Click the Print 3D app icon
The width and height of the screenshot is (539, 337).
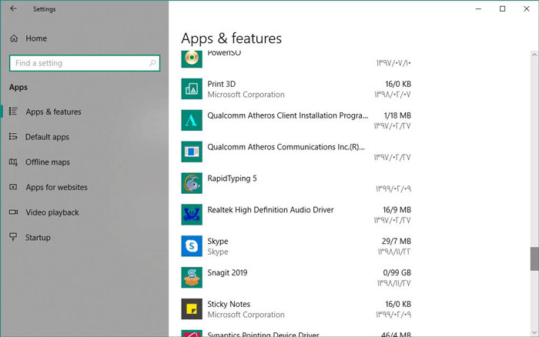192,88
